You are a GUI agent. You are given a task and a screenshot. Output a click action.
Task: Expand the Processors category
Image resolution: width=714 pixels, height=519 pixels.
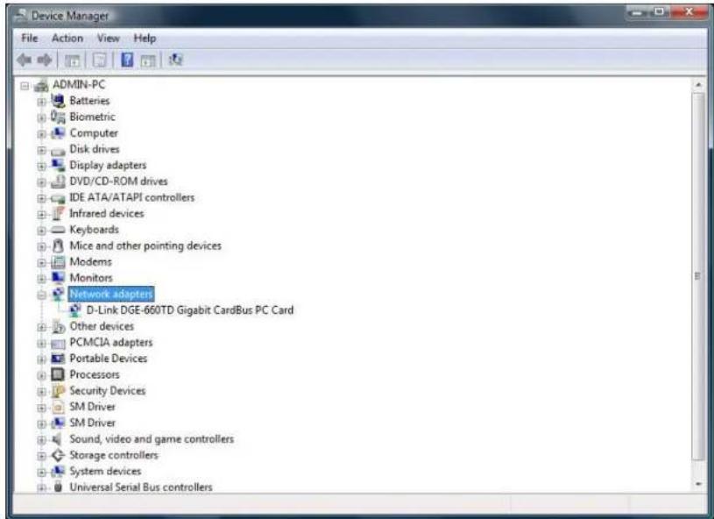coord(41,375)
